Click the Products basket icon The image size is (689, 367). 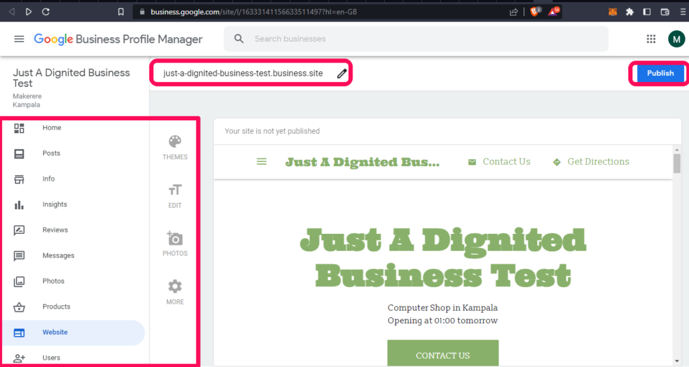19,307
